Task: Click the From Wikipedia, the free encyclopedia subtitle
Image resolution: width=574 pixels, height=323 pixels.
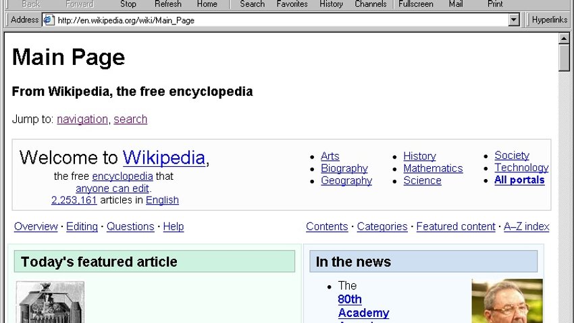Action: point(132,91)
